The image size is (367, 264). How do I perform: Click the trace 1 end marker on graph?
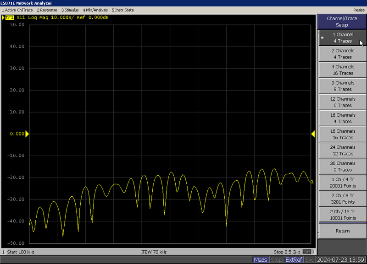312,182
